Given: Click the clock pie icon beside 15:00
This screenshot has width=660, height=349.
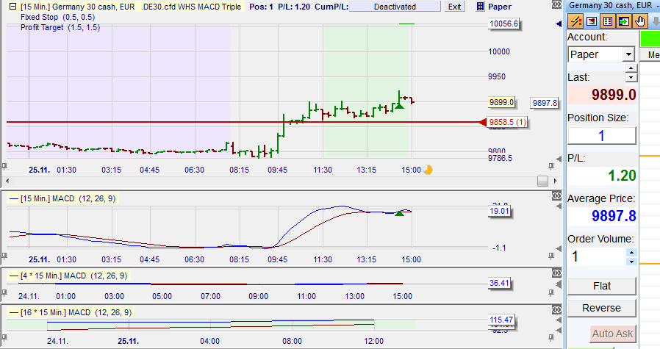Looking at the screenshot, I should click(x=428, y=170).
